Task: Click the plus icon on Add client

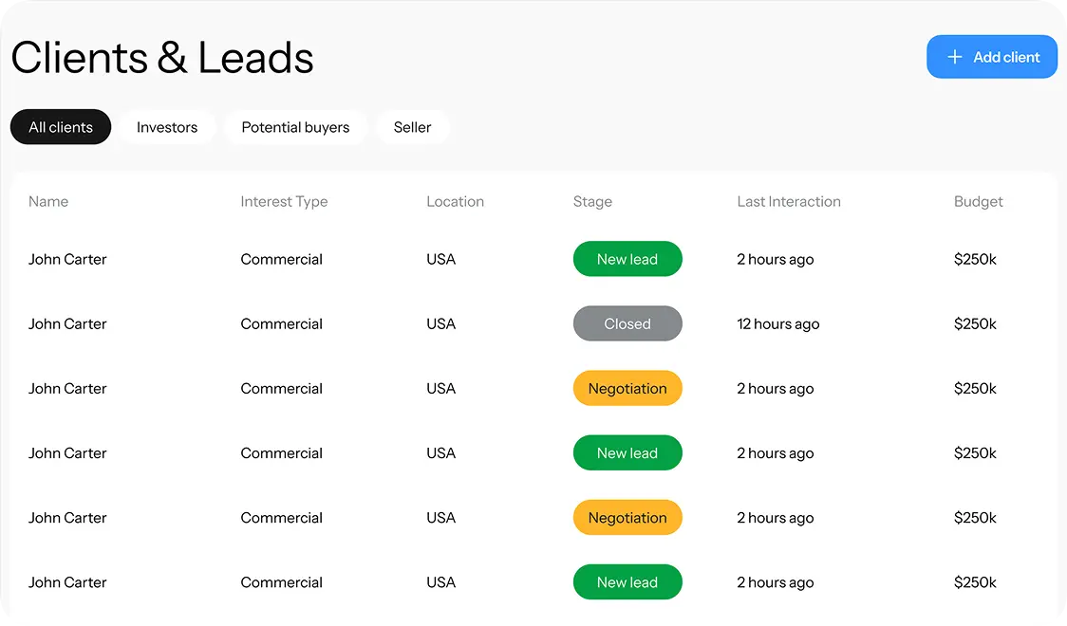Action: coord(953,57)
